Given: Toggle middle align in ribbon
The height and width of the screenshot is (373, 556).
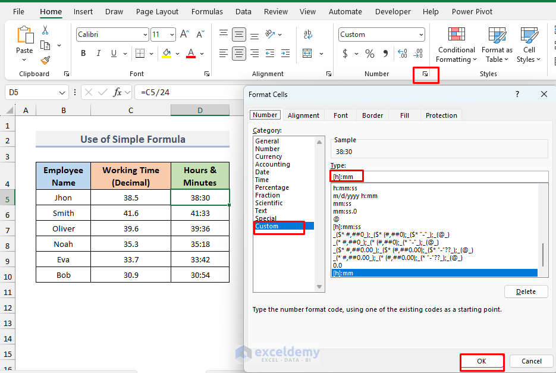Looking at the screenshot, I should click(x=239, y=35).
